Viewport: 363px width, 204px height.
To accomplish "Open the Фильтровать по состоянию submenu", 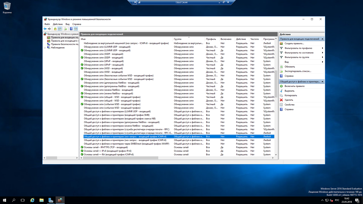I will [x=322, y=53].
